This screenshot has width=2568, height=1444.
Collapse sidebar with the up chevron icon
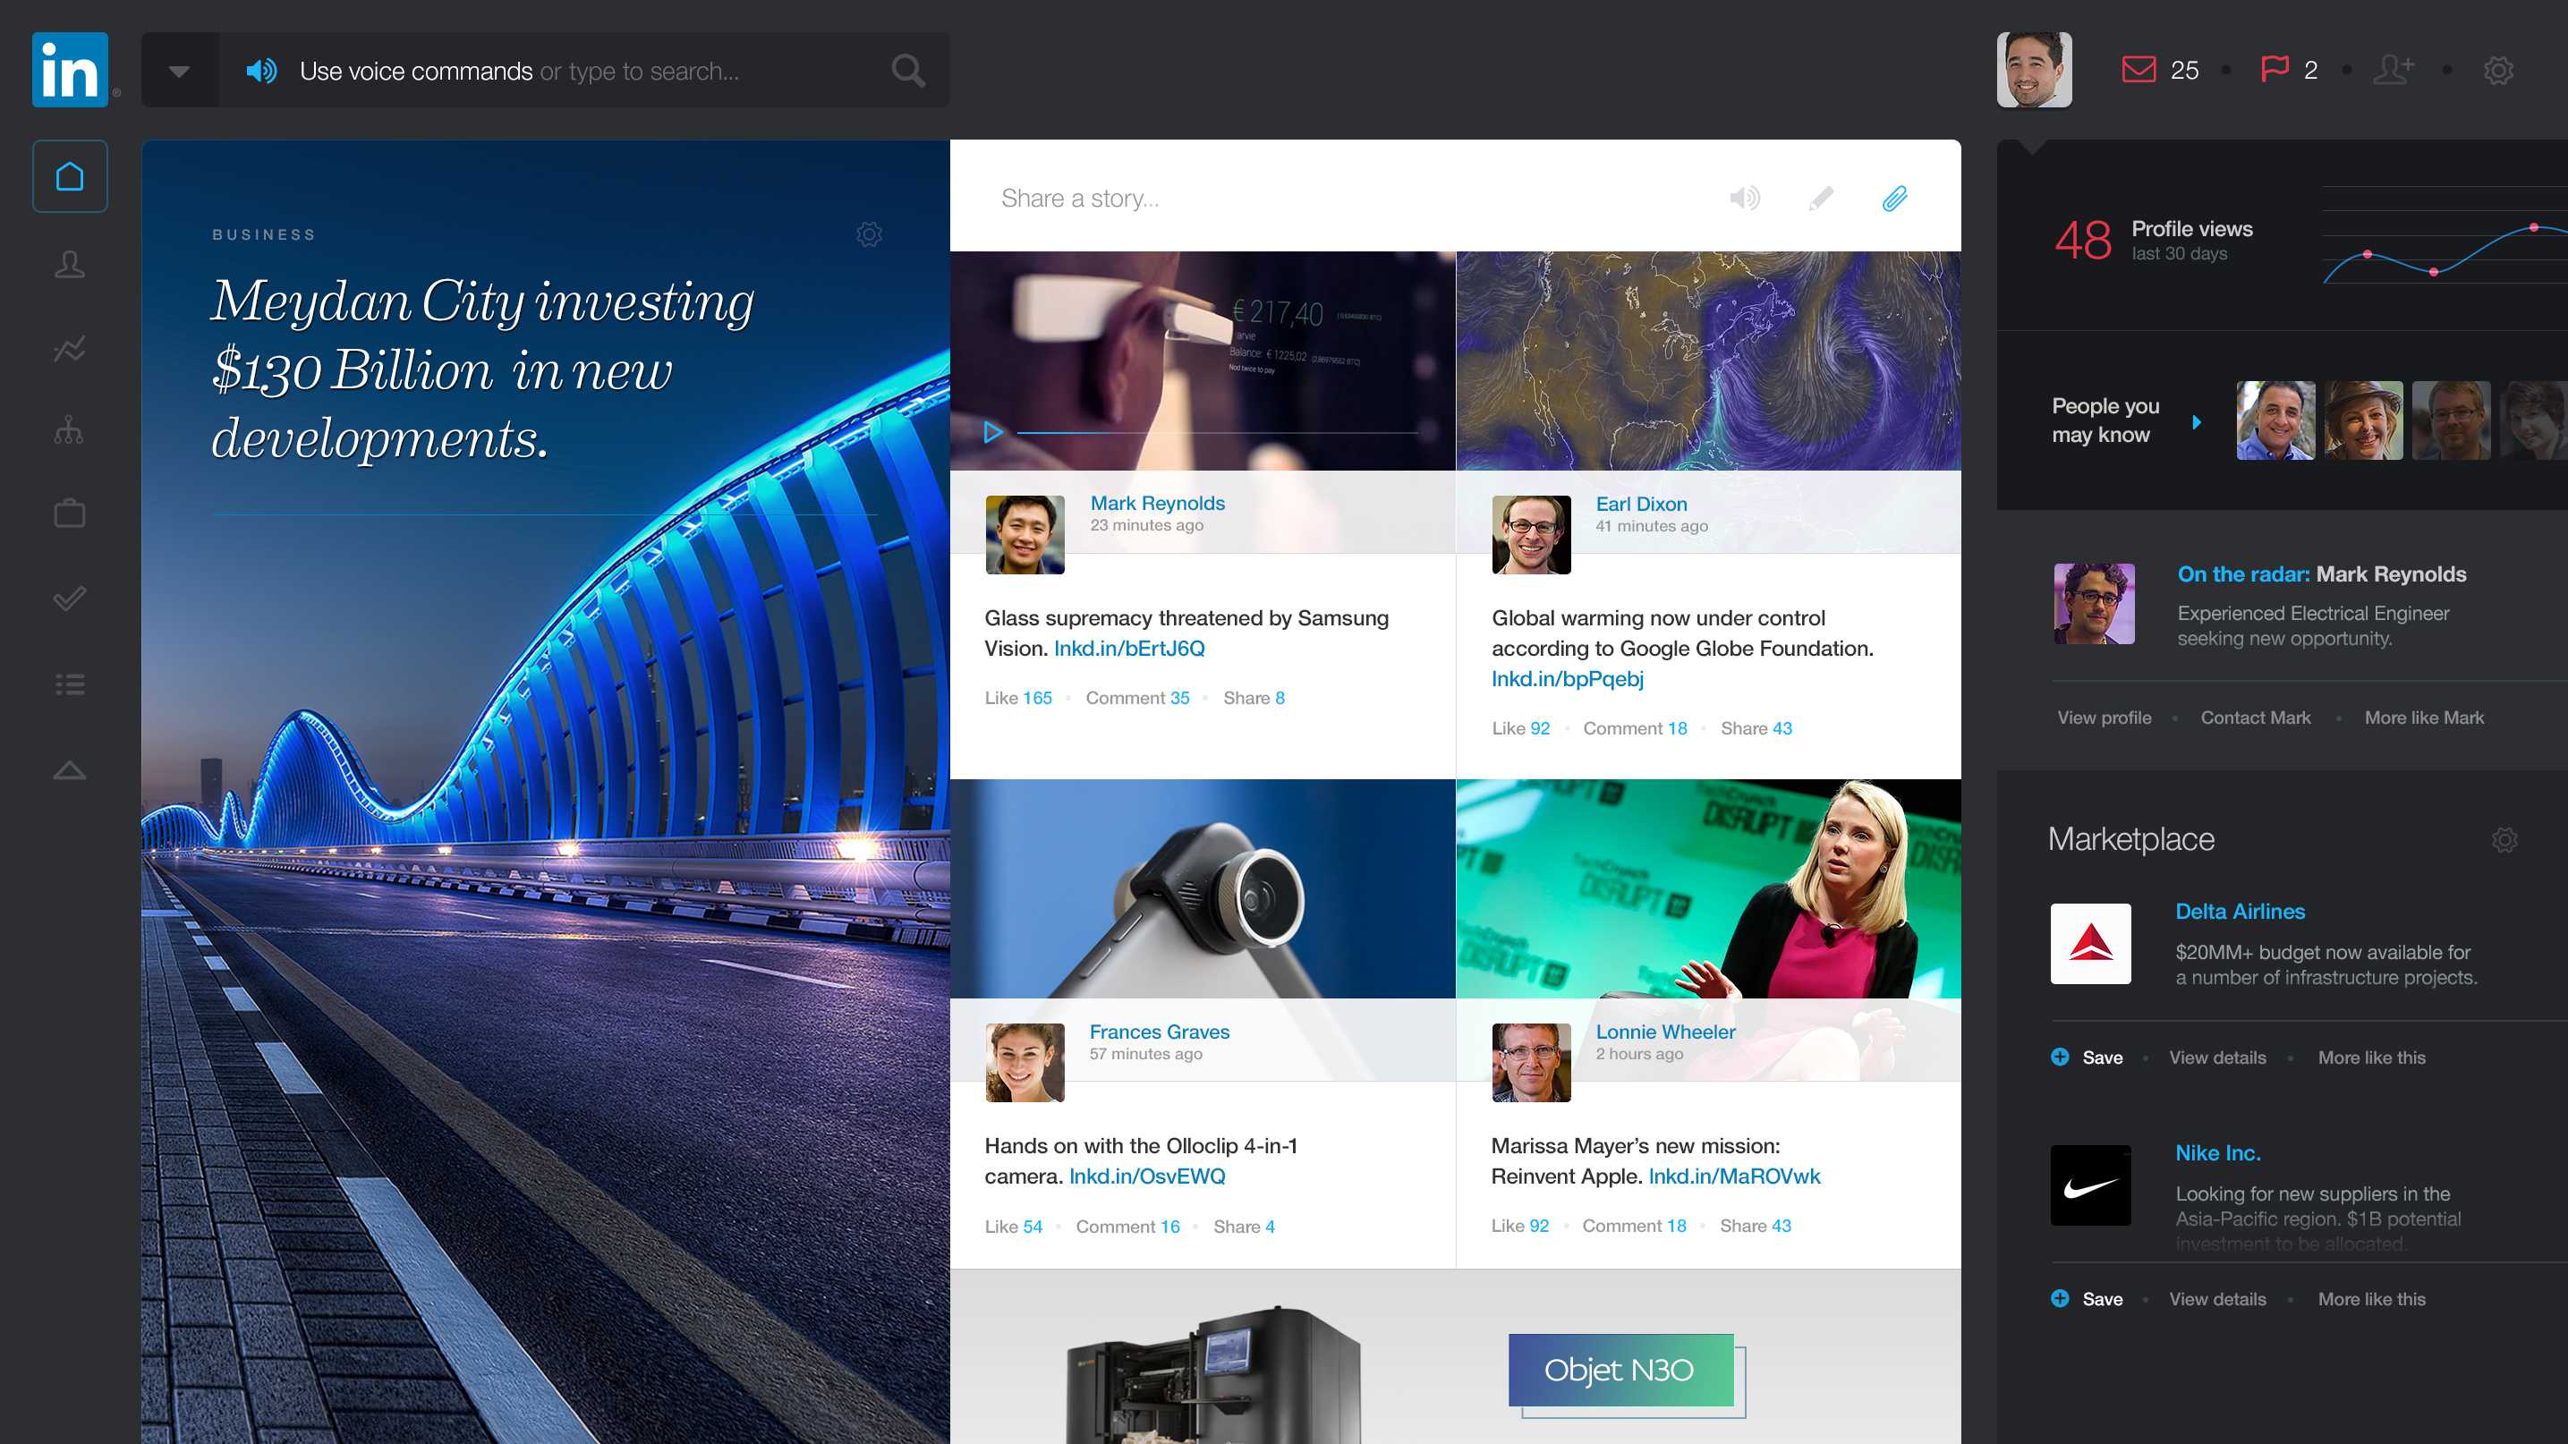[x=70, y=770]
